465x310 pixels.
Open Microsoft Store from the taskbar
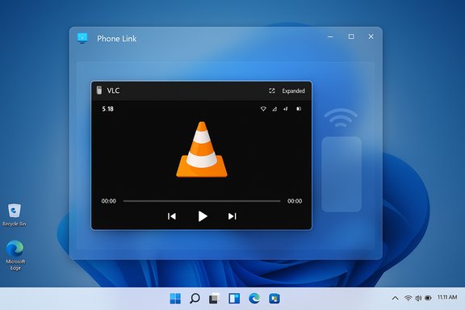point(274,299)
